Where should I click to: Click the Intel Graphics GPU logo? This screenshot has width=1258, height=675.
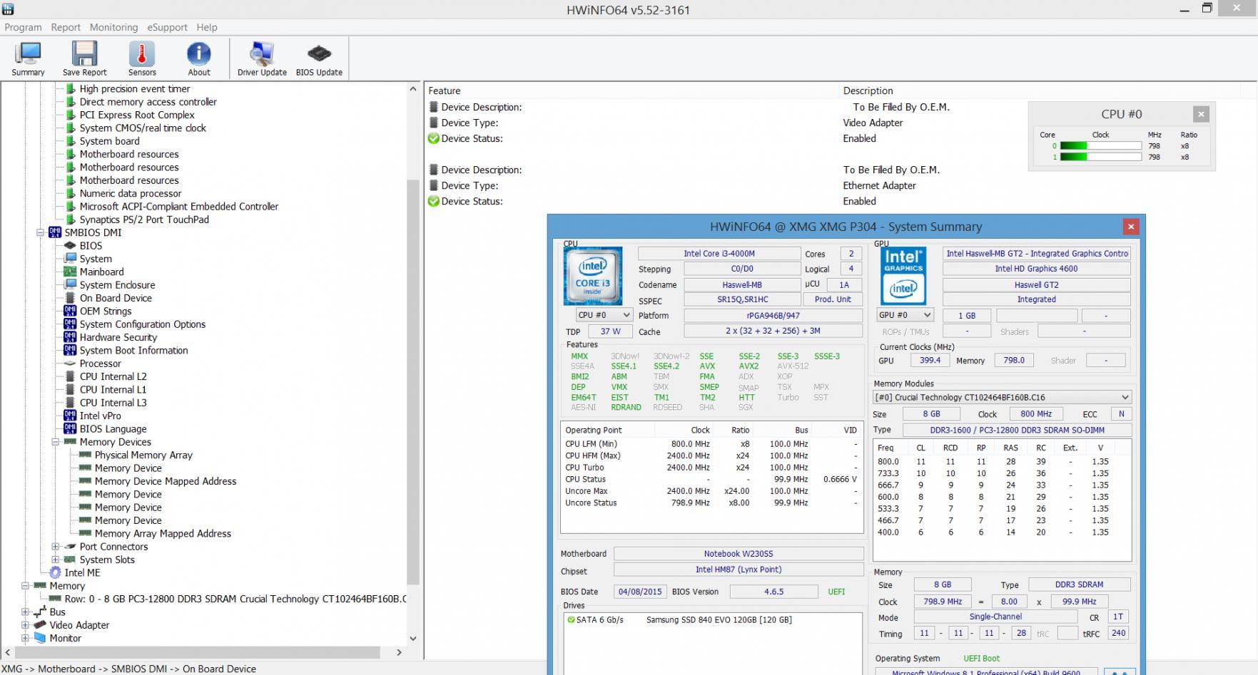903,276
